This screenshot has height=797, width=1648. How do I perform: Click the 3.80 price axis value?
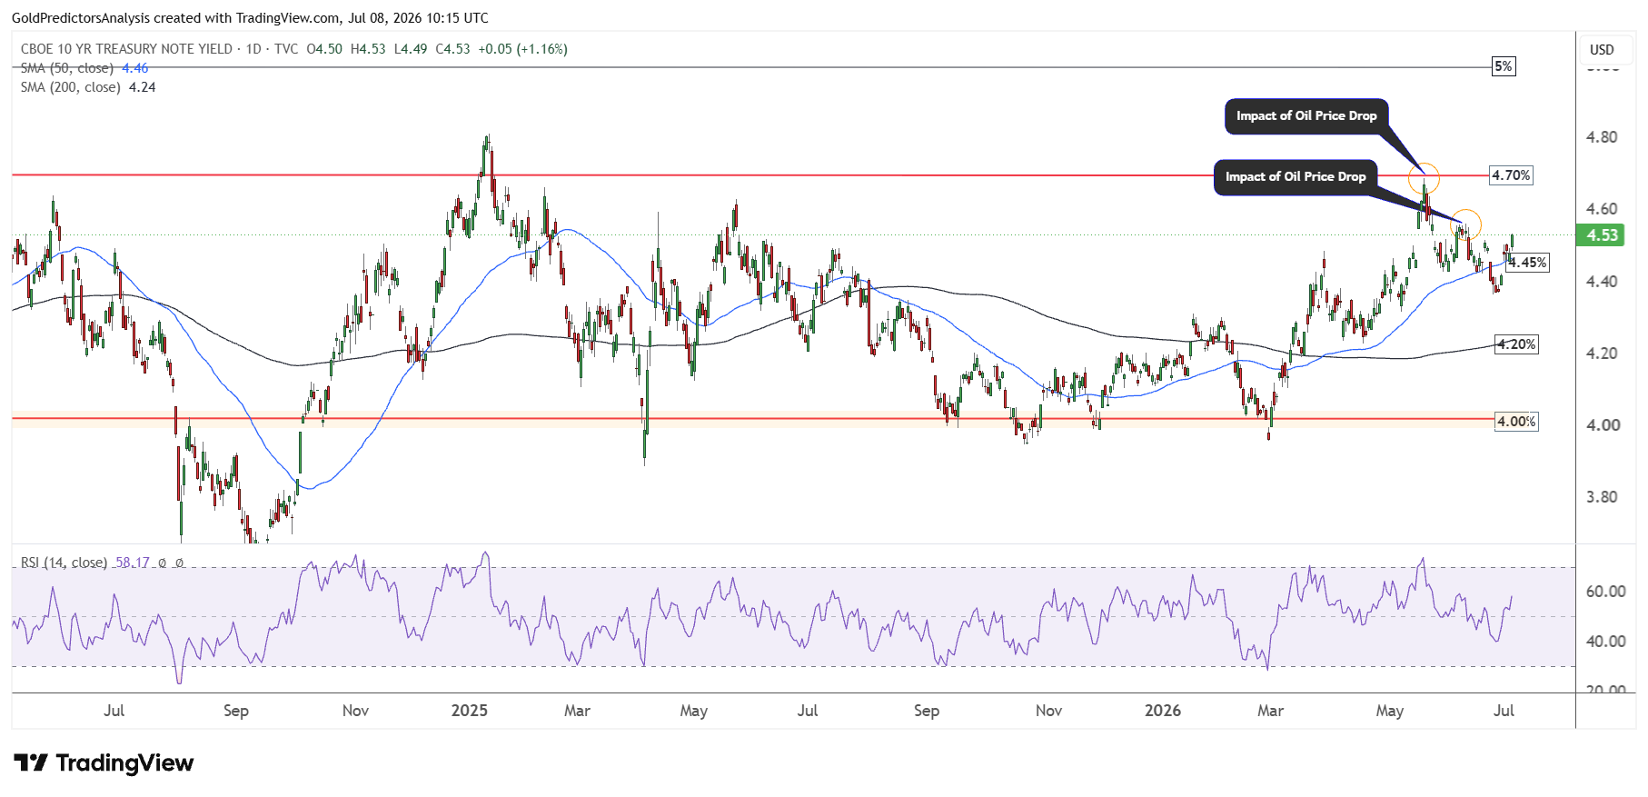pos(1602,497)
